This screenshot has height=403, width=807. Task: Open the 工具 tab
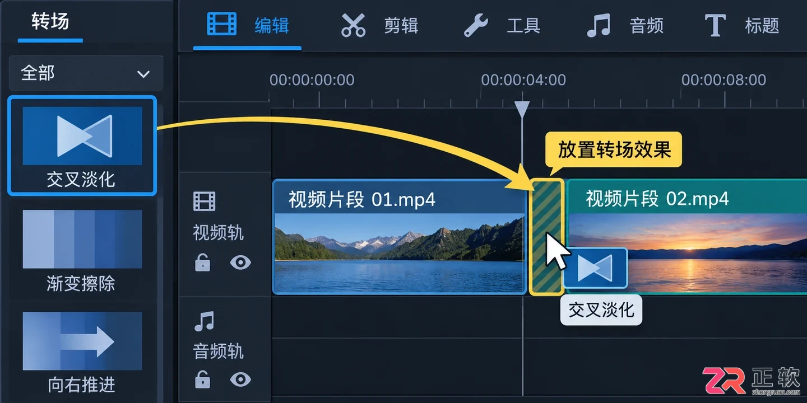(502, 25)
